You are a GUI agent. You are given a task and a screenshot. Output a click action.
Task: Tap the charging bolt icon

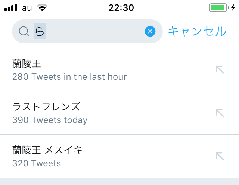pos(233,8)
